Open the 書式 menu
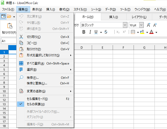The height and width of the screenshot is (129, 167). coord(64,9)
